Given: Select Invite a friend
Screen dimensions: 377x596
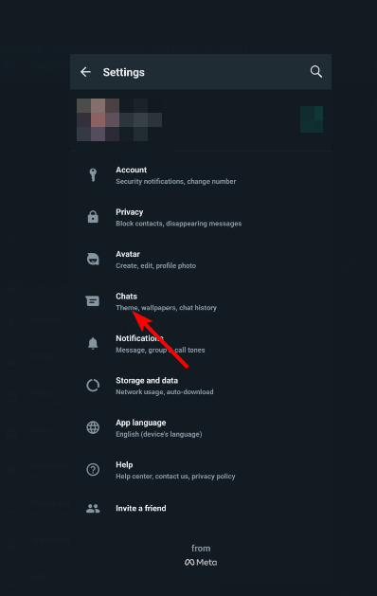Looking at the screenshot, I should pos(201,508).
